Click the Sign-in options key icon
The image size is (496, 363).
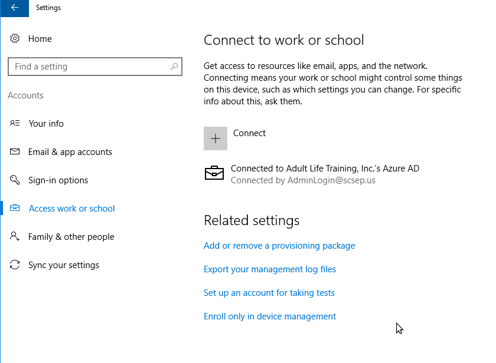click(15, 180)
